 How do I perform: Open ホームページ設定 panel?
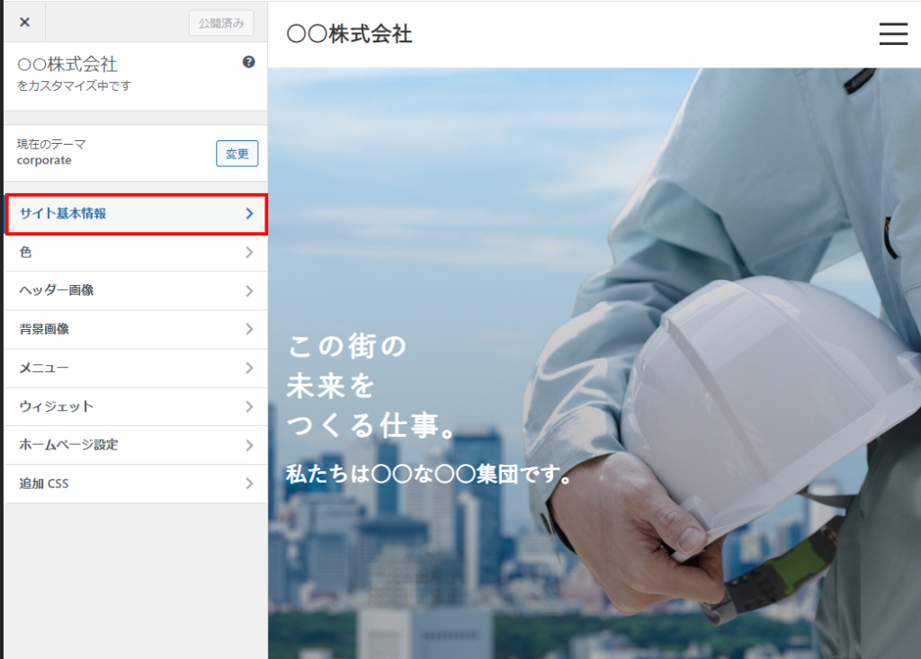click(68, 445)
